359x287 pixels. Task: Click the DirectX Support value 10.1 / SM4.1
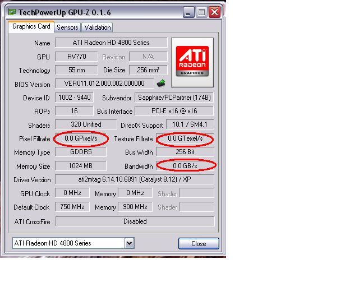(x=190, y=124)
